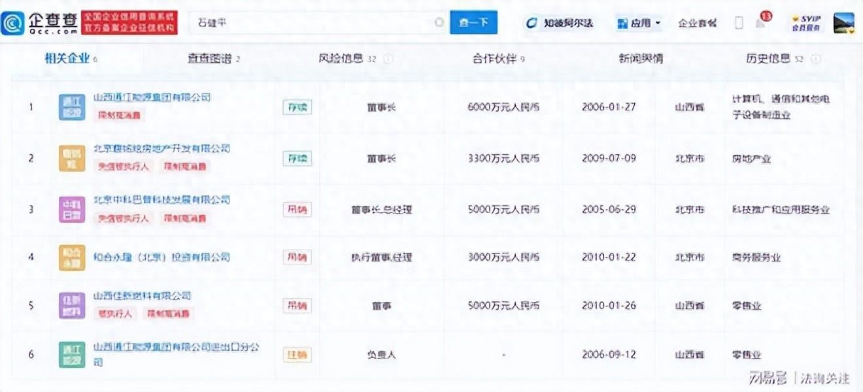This screenshot has width=863, height=392.
Task: Click the 吊销 status badge in row 5
Action: click(297, 306)
